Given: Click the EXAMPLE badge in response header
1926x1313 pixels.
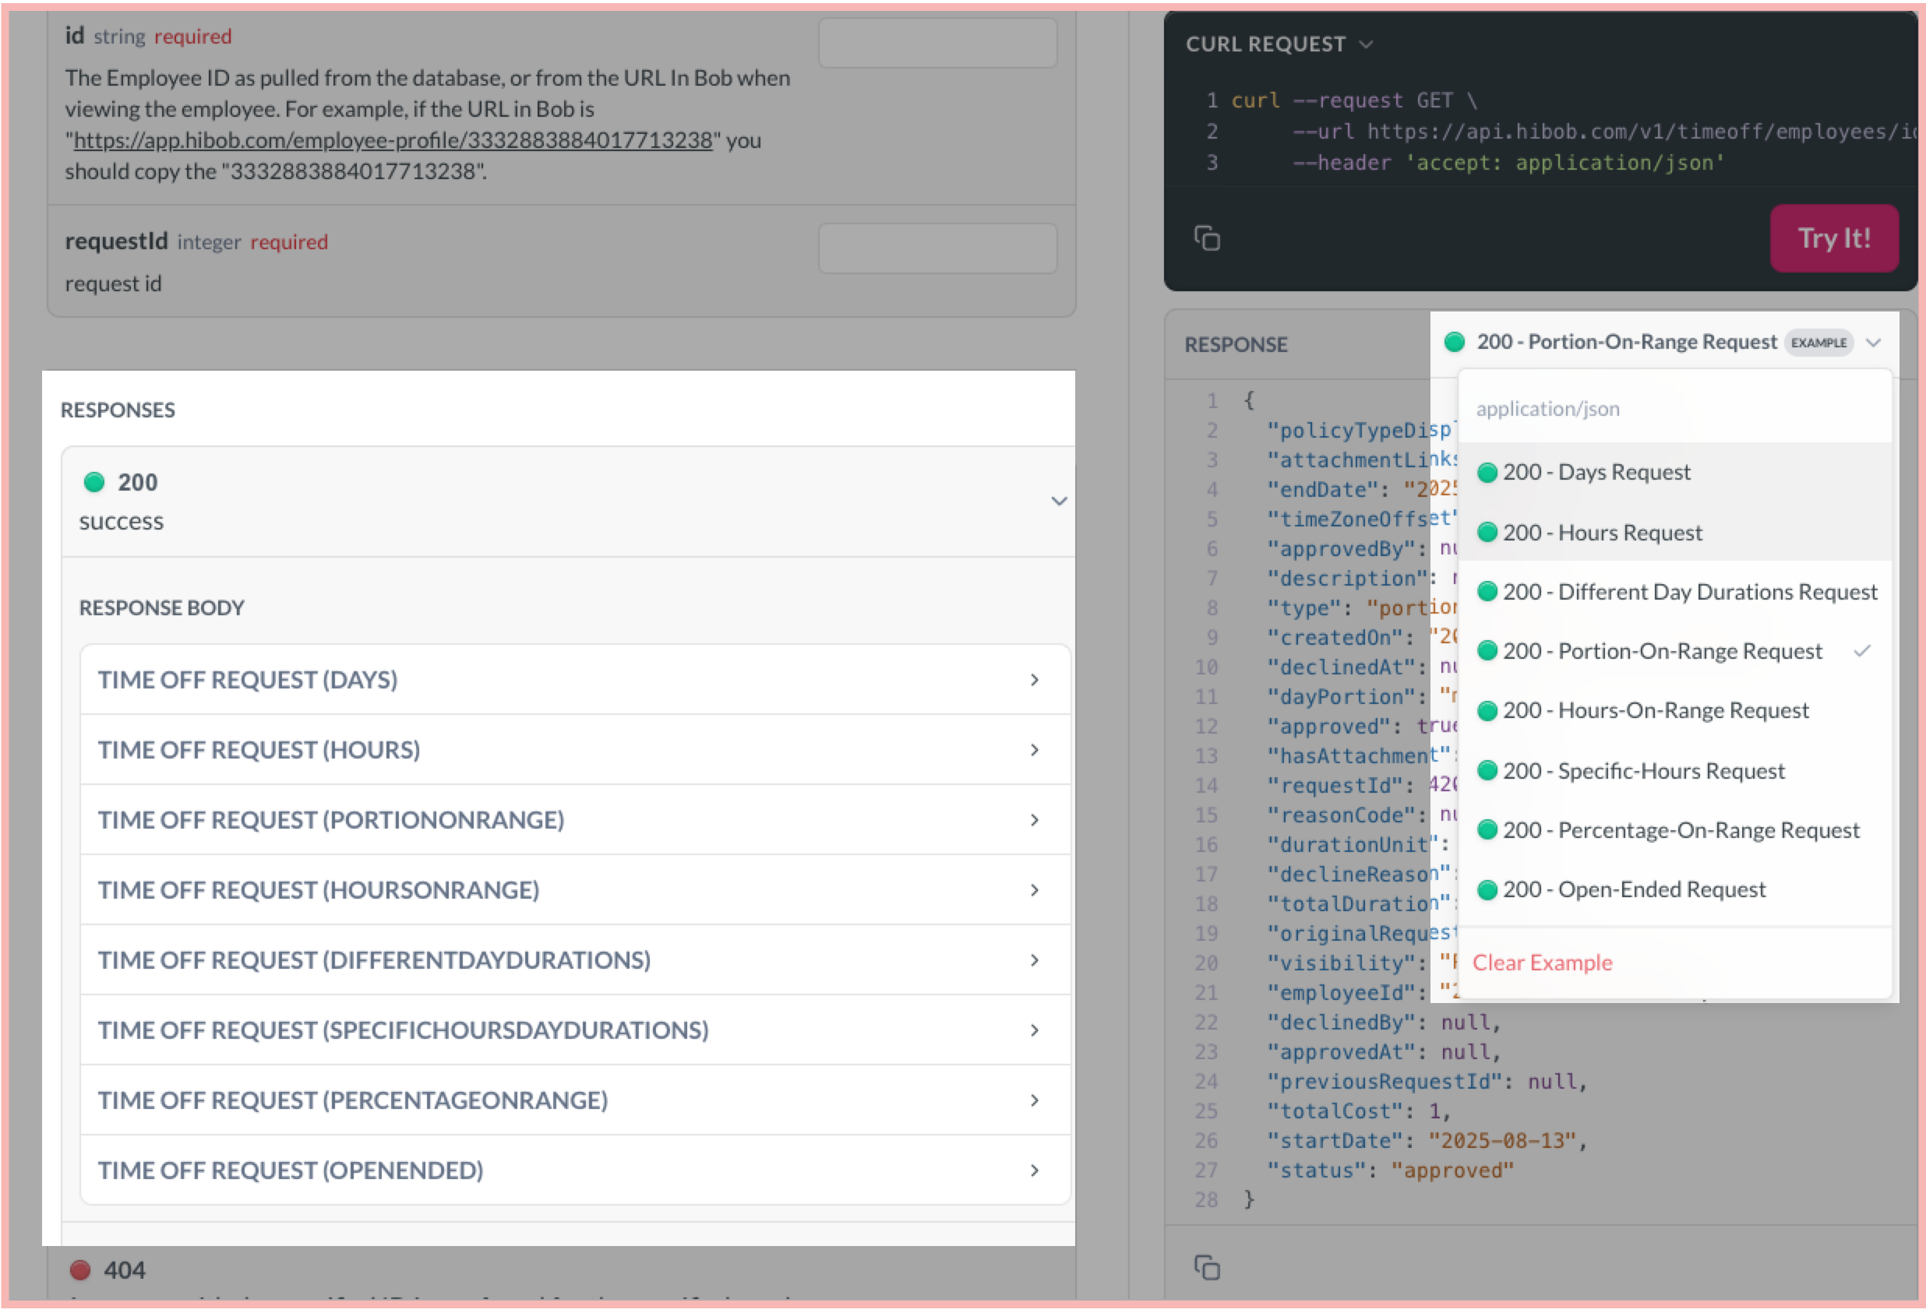Looking at the screenshot, I should click(x=1818, y=342).
